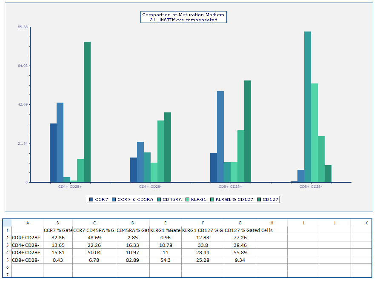
Task: Select the KLRG1 & CD127 legend swatch
Action: pyautogui.click(x=212, y=199)
